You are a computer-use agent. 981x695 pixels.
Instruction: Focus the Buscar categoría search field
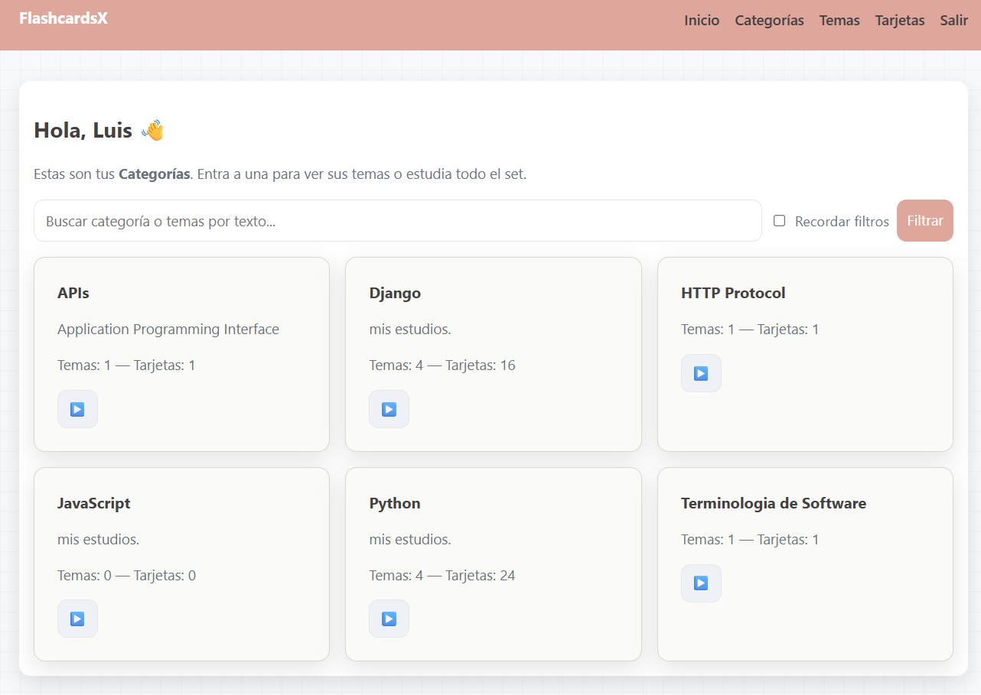pyautogui.click(x=397, y=221)
